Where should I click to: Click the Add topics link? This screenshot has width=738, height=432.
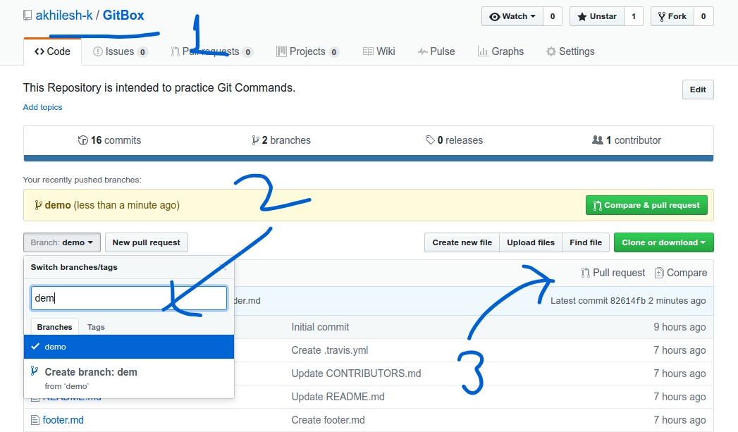click(42, 107)
